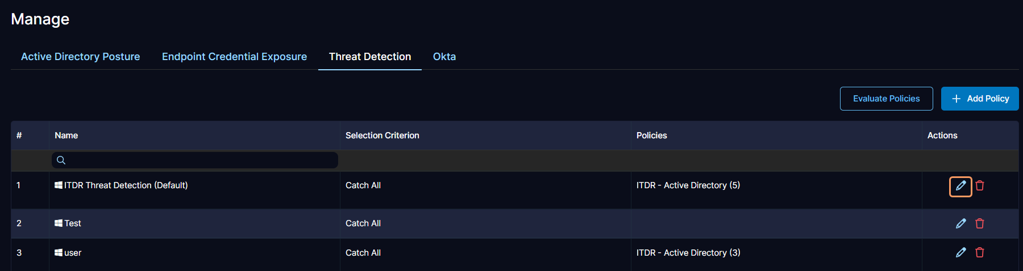Select the Okta tab
Viewport: 1023px width, 271px height.
click(444, 57)
